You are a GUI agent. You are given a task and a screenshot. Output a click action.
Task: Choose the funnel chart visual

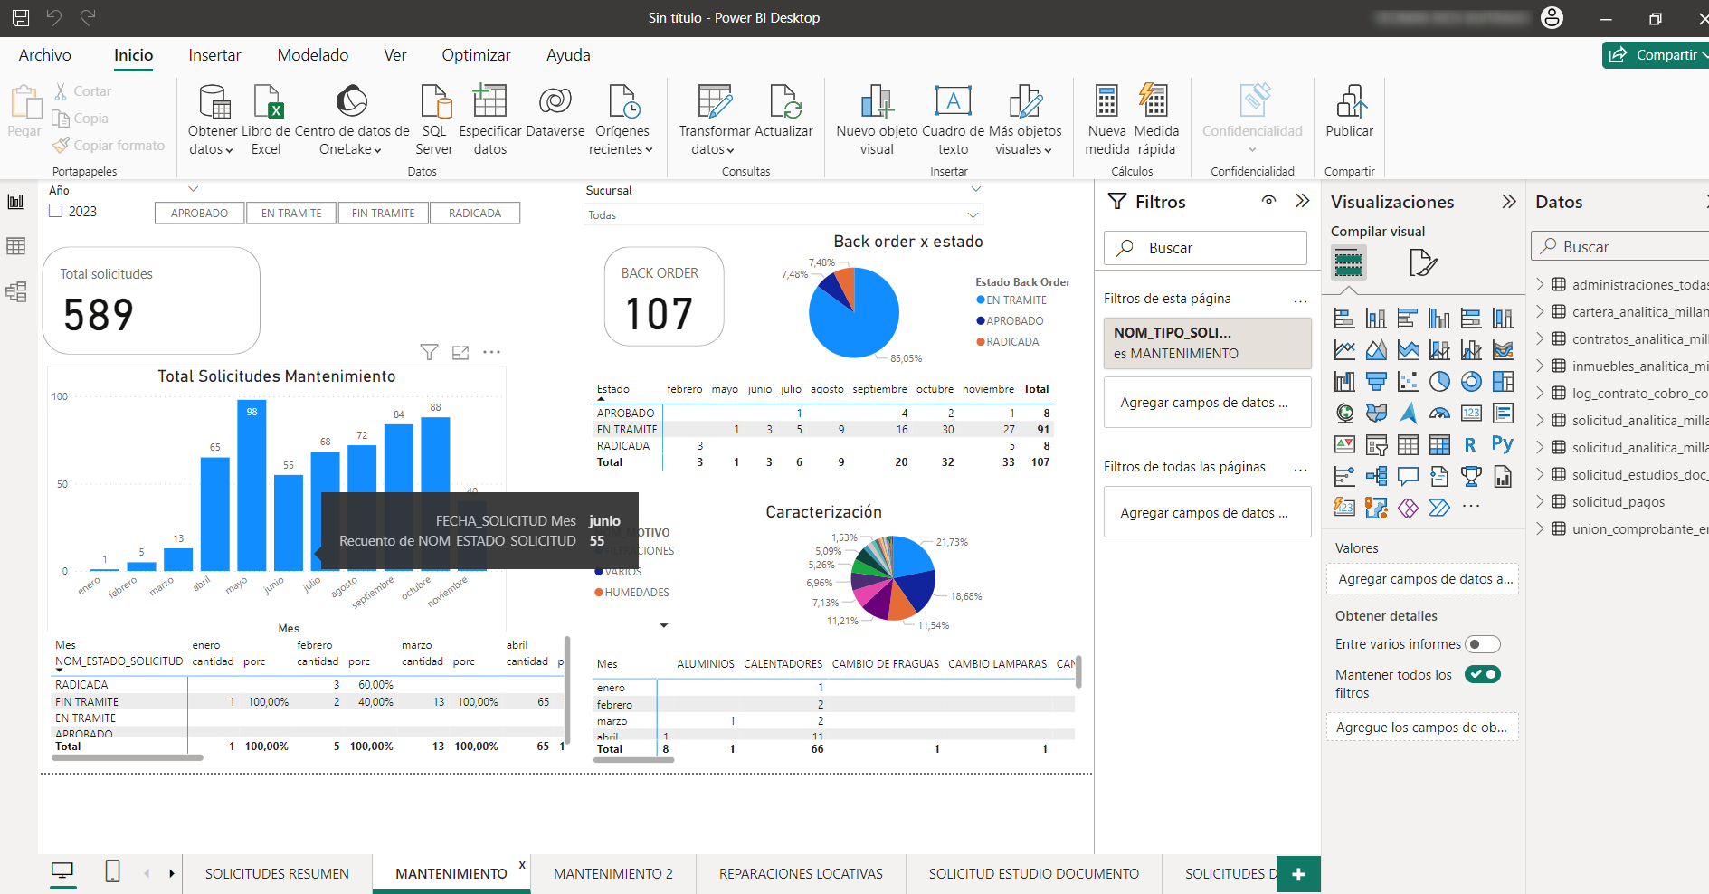[x=1376, y=381]
